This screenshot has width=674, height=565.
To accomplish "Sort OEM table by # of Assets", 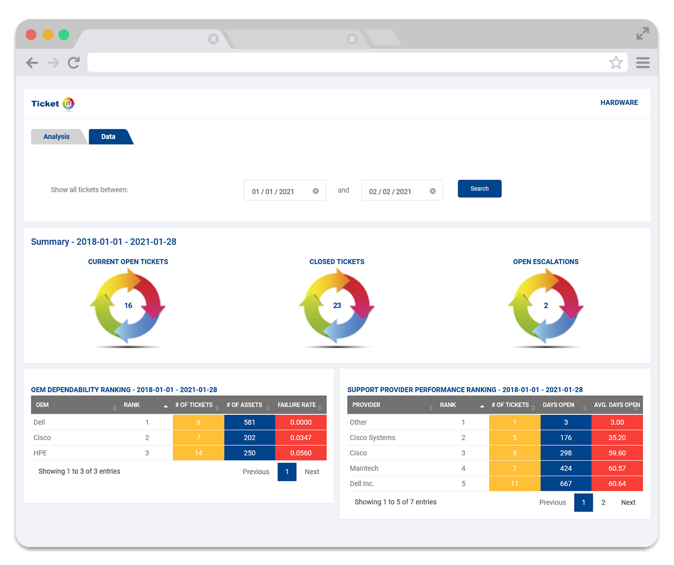I will 249,405.
